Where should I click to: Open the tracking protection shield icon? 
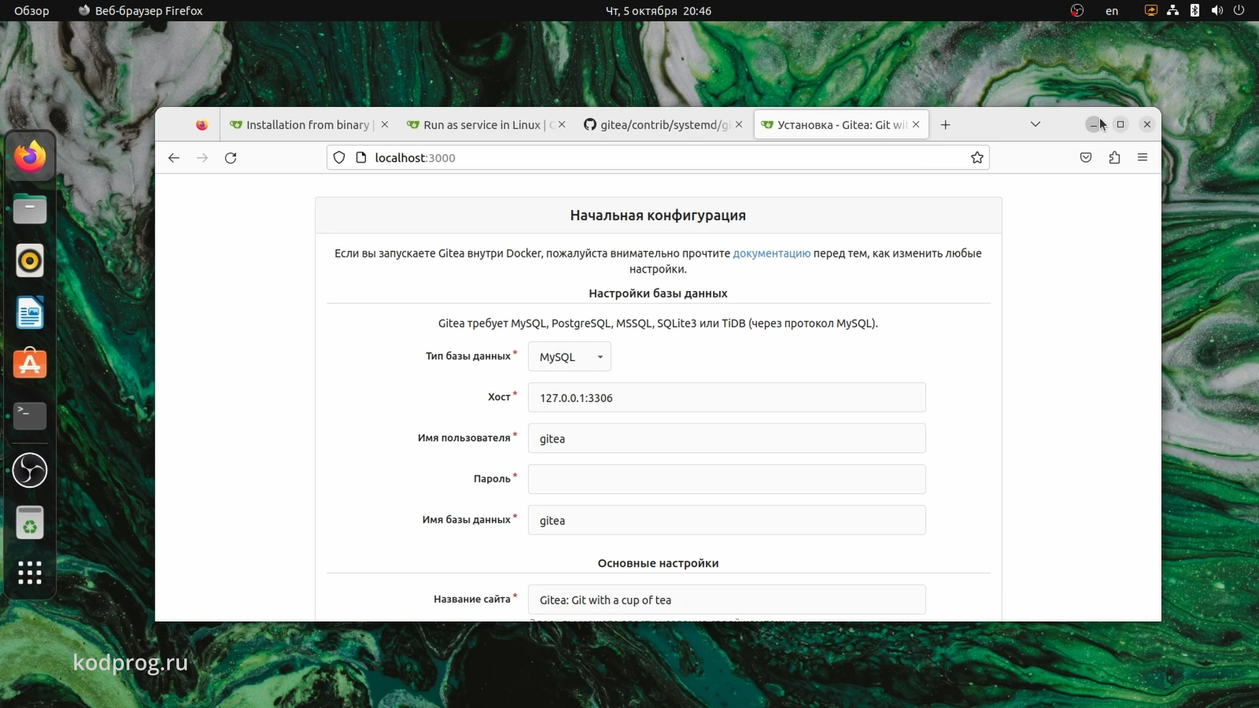coord(339,158)
